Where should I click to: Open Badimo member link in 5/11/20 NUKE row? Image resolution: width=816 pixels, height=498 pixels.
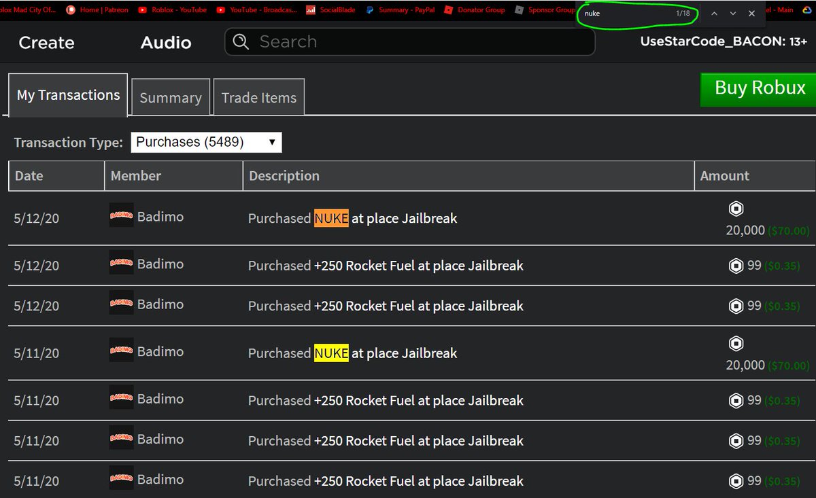(160, 351)
